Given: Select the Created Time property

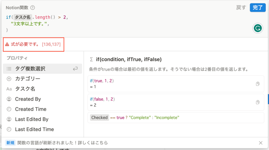Looking at the screenshot, I should click(x=42, y=109).
